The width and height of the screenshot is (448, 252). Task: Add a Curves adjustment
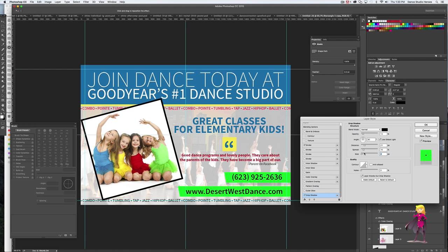click(385, 66)
